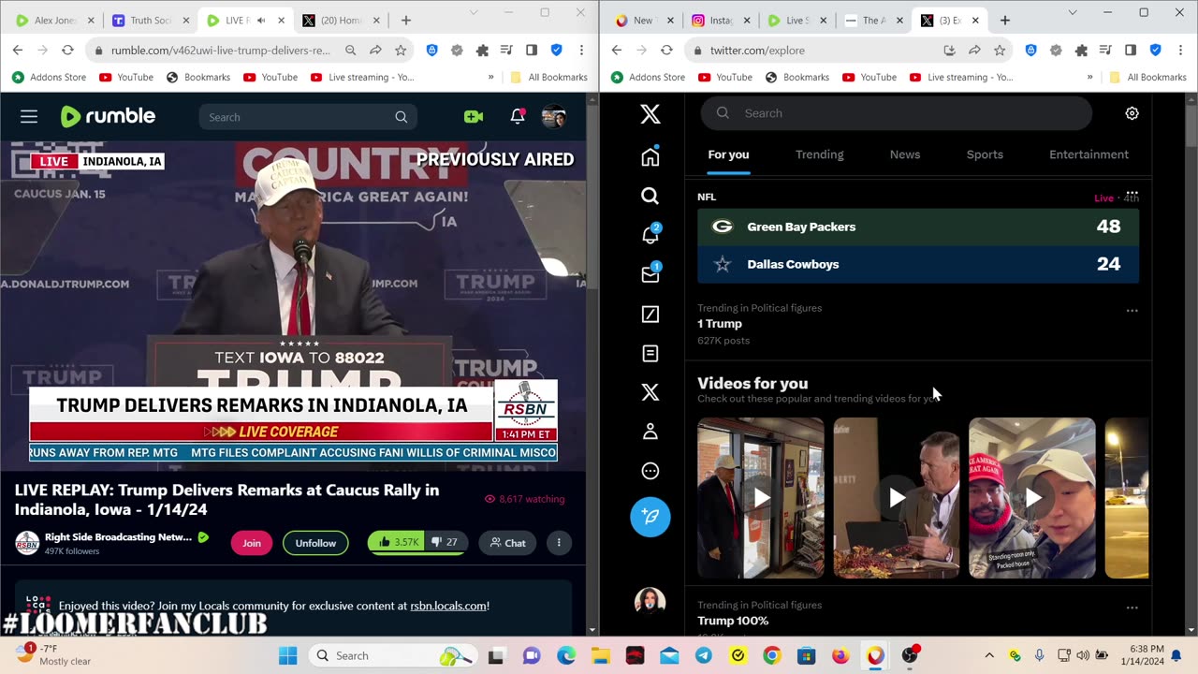
Task: Open Grok slash icon in X sidebar
Action: [650, 315]
